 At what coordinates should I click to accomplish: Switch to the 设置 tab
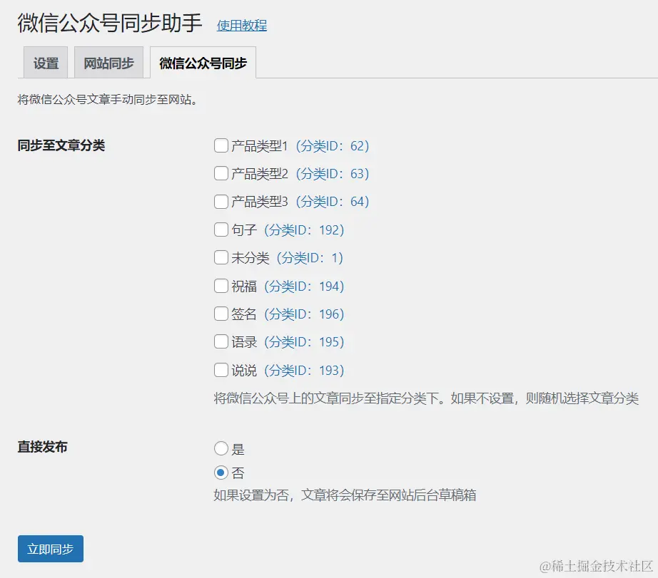45,63
